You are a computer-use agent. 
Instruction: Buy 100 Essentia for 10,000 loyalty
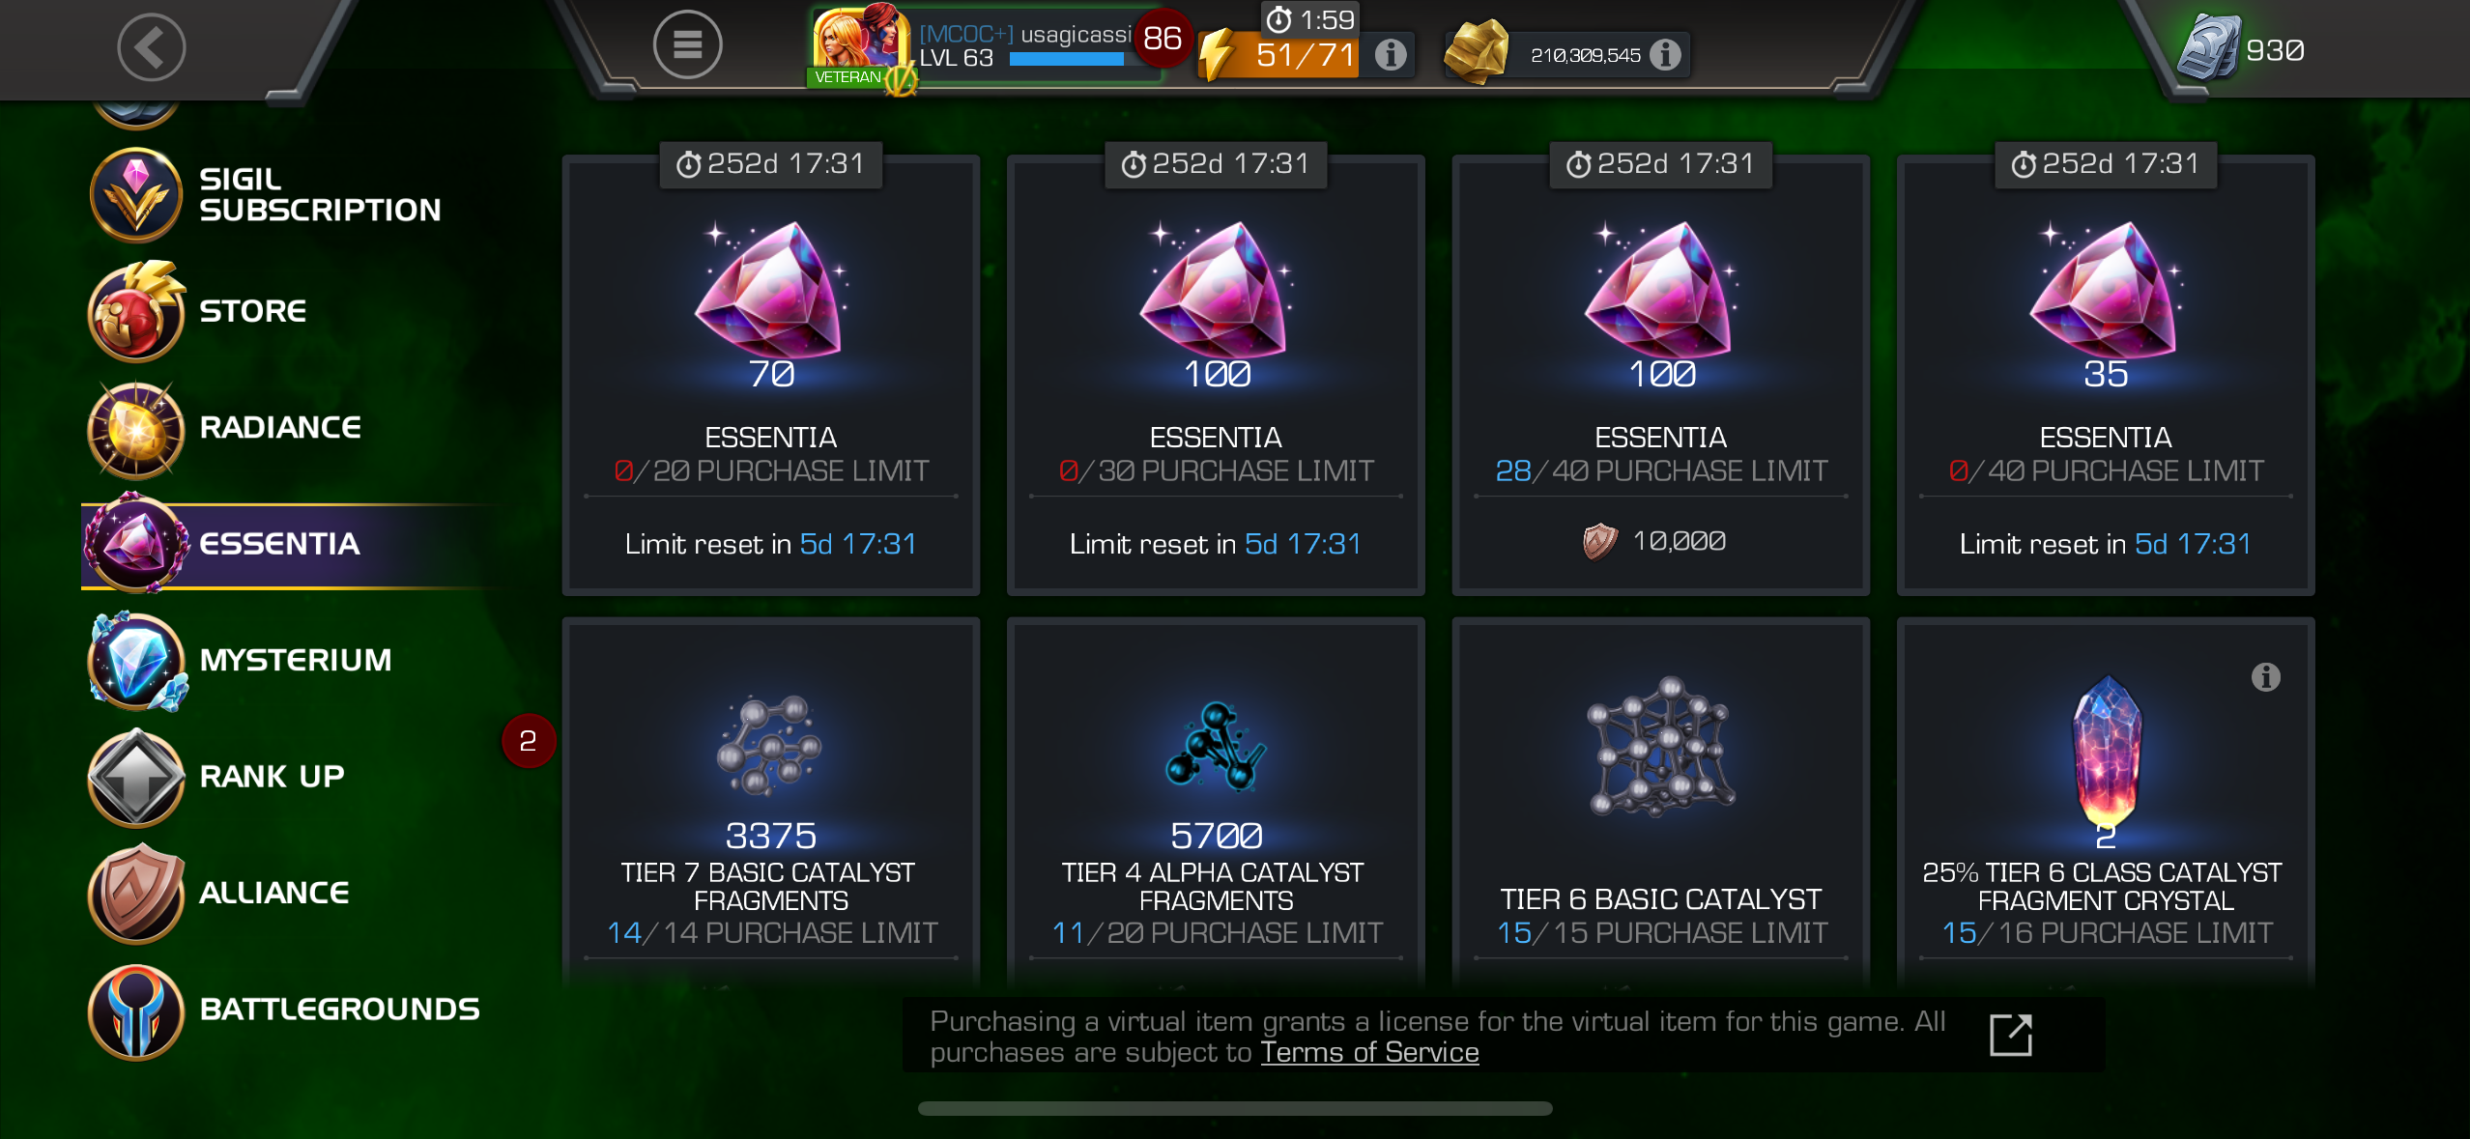point(1660,375)
